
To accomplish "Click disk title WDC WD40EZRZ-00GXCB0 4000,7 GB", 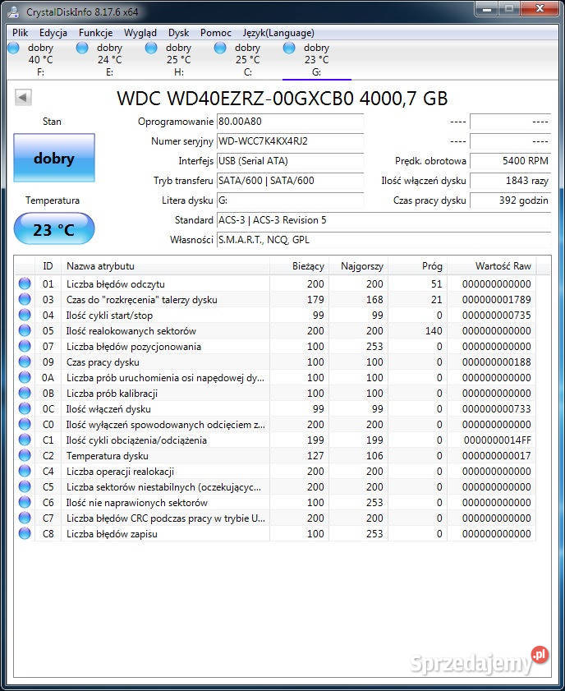I will click(282, 99).
